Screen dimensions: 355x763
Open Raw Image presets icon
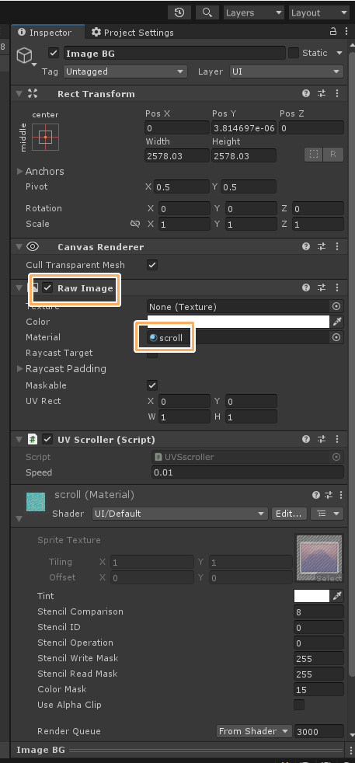click(322, 287)
